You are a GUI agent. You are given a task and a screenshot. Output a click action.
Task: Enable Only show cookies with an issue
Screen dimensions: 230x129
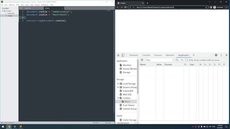187,60
